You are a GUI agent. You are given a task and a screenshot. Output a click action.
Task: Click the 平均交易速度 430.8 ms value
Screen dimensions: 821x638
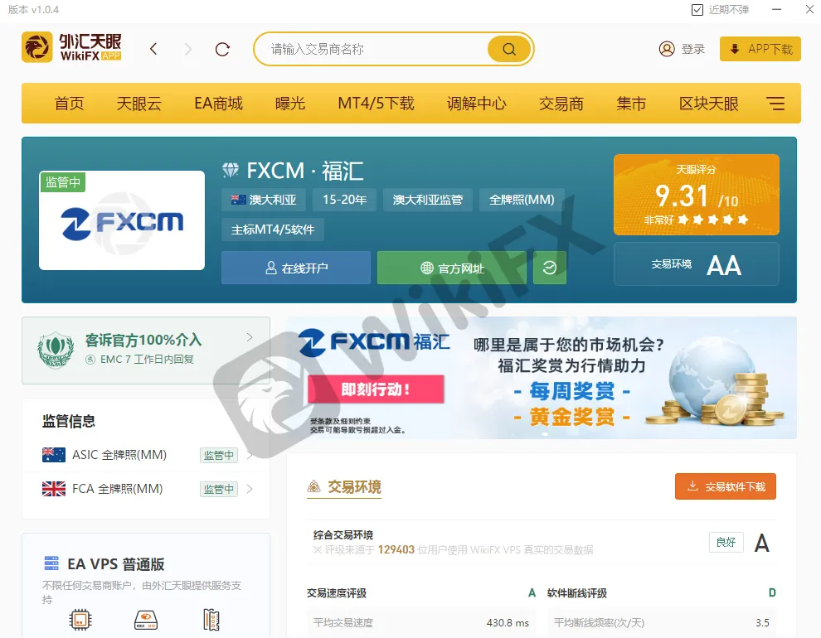tap(508, 623)
